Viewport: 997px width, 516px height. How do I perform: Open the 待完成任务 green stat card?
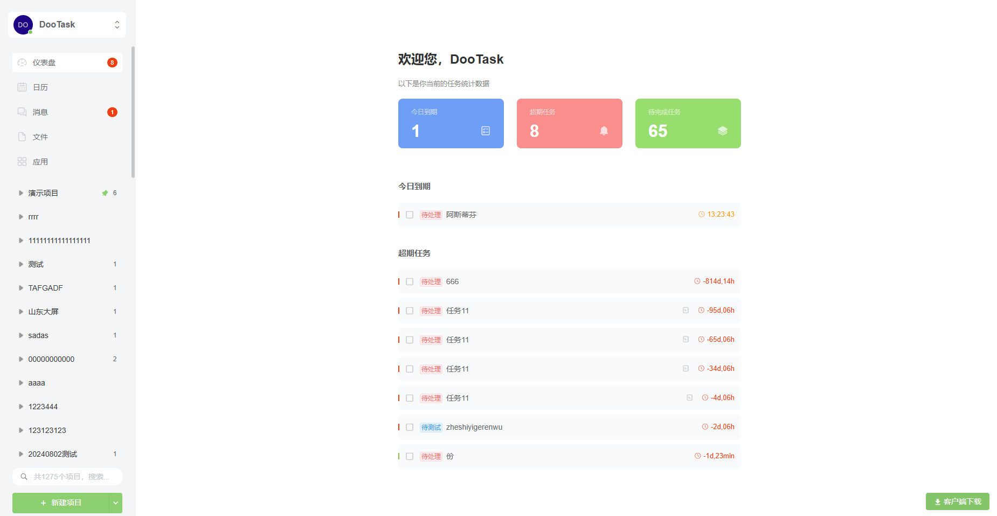[688, 123]
